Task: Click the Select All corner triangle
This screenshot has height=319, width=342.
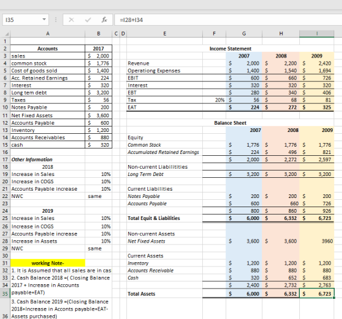Action: click(7, 34)
